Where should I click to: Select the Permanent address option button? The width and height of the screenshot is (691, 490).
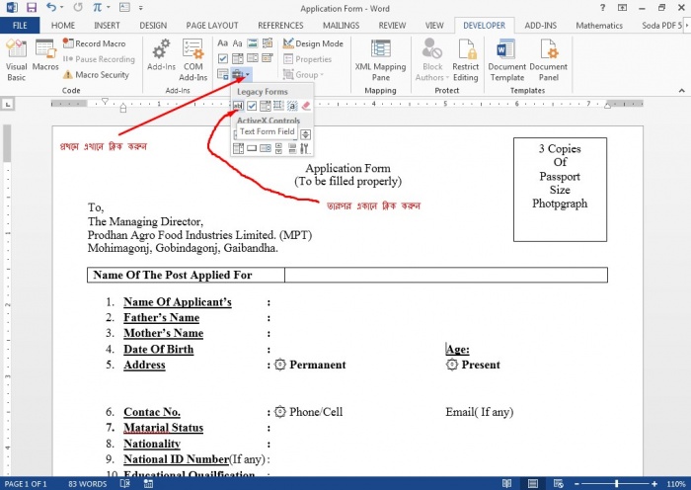[x=279, y=365]
